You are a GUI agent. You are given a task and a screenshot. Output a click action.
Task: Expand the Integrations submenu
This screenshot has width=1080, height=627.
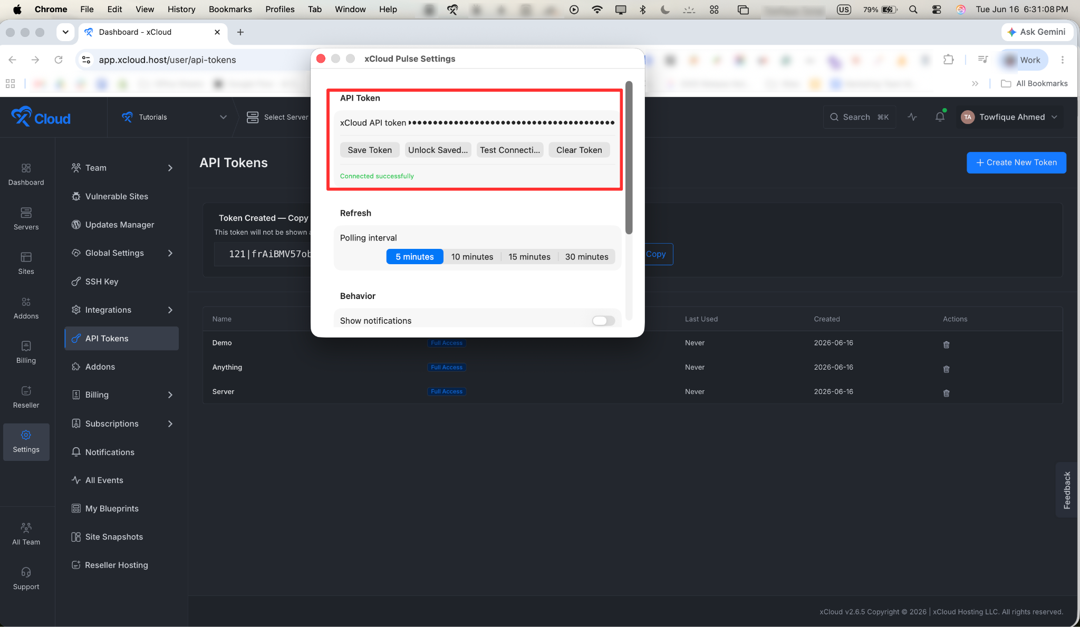pyautogui.click(x=170, y=310)
